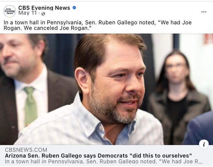The width and height of the screenshot is (213, 167).
Task: Click the post caption about the Pennsylvania town hall
Action: tap(98, 25)
